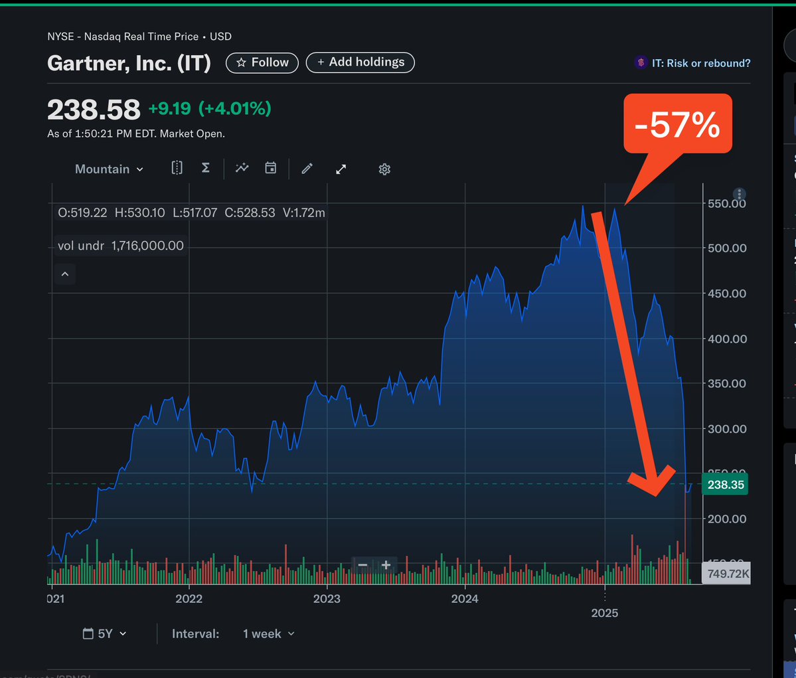Screen dimensions: 796x678
Task: Click the 2024 axis label
Action: (x=465, y=599)
